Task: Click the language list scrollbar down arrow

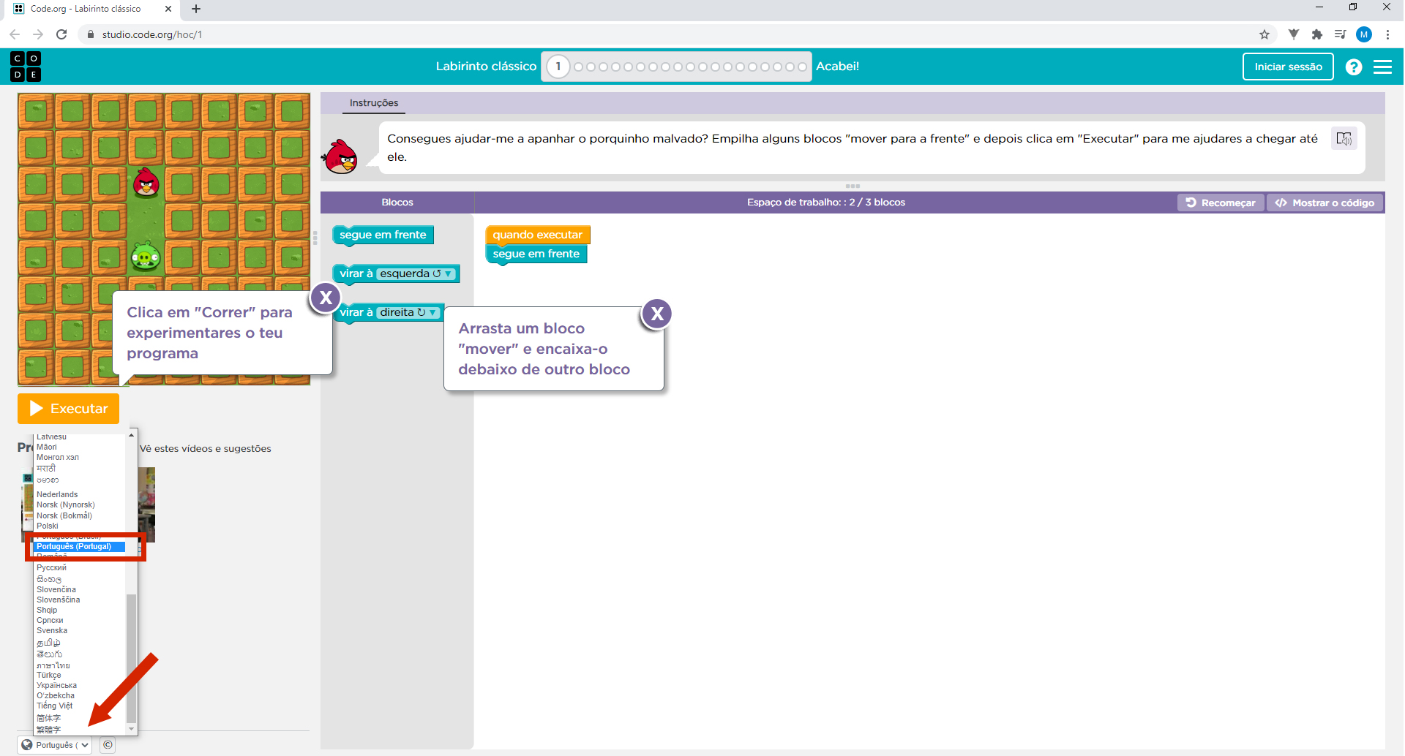Action: [x=132, y=729]
